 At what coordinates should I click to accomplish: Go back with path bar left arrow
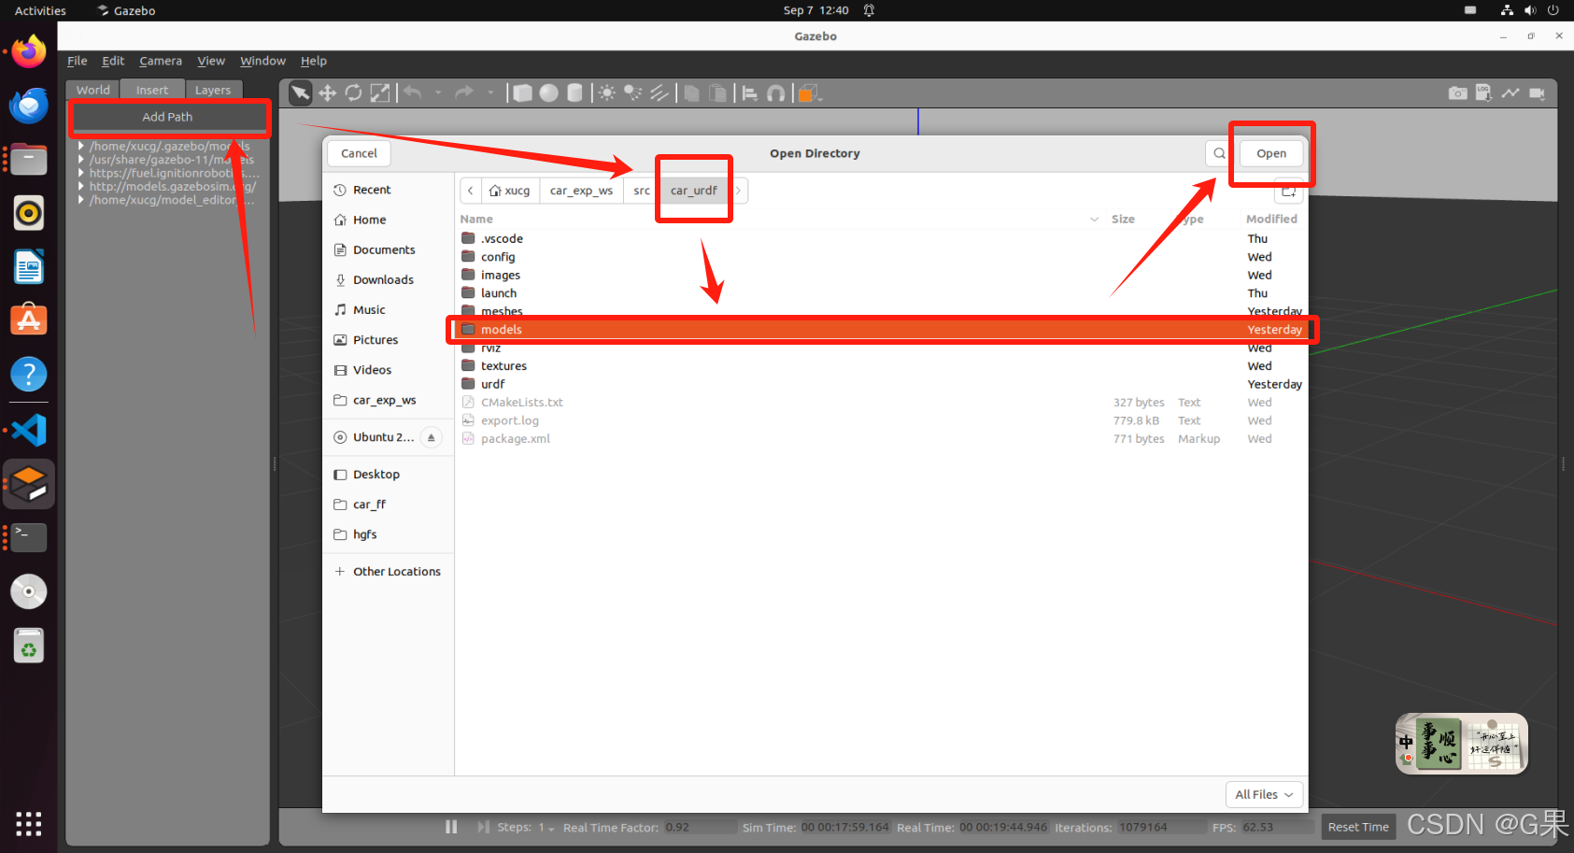coord(471,191)
